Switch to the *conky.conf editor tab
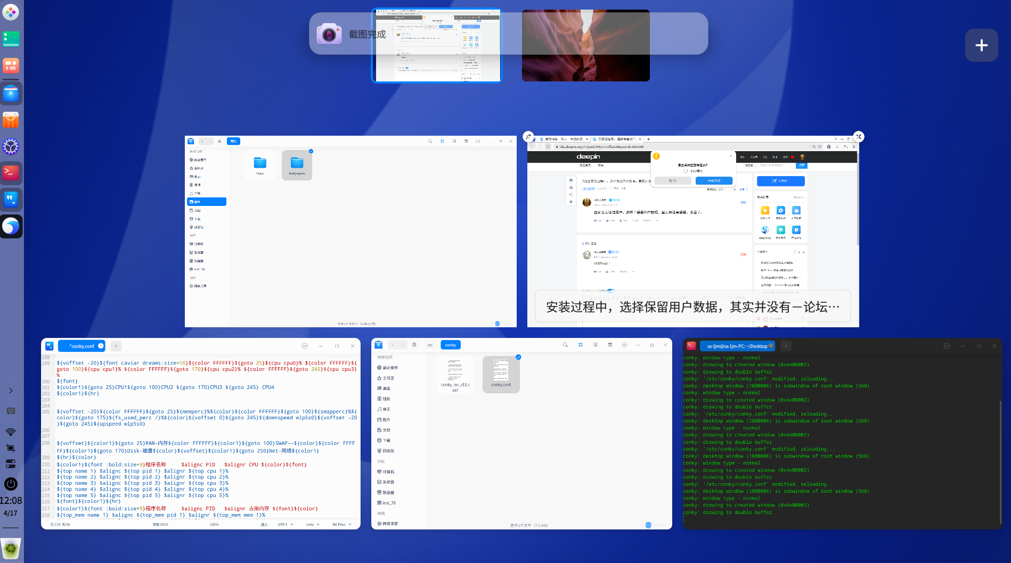Image resolution: width=1011 pixels, height=563 pixels. point(80,346)
